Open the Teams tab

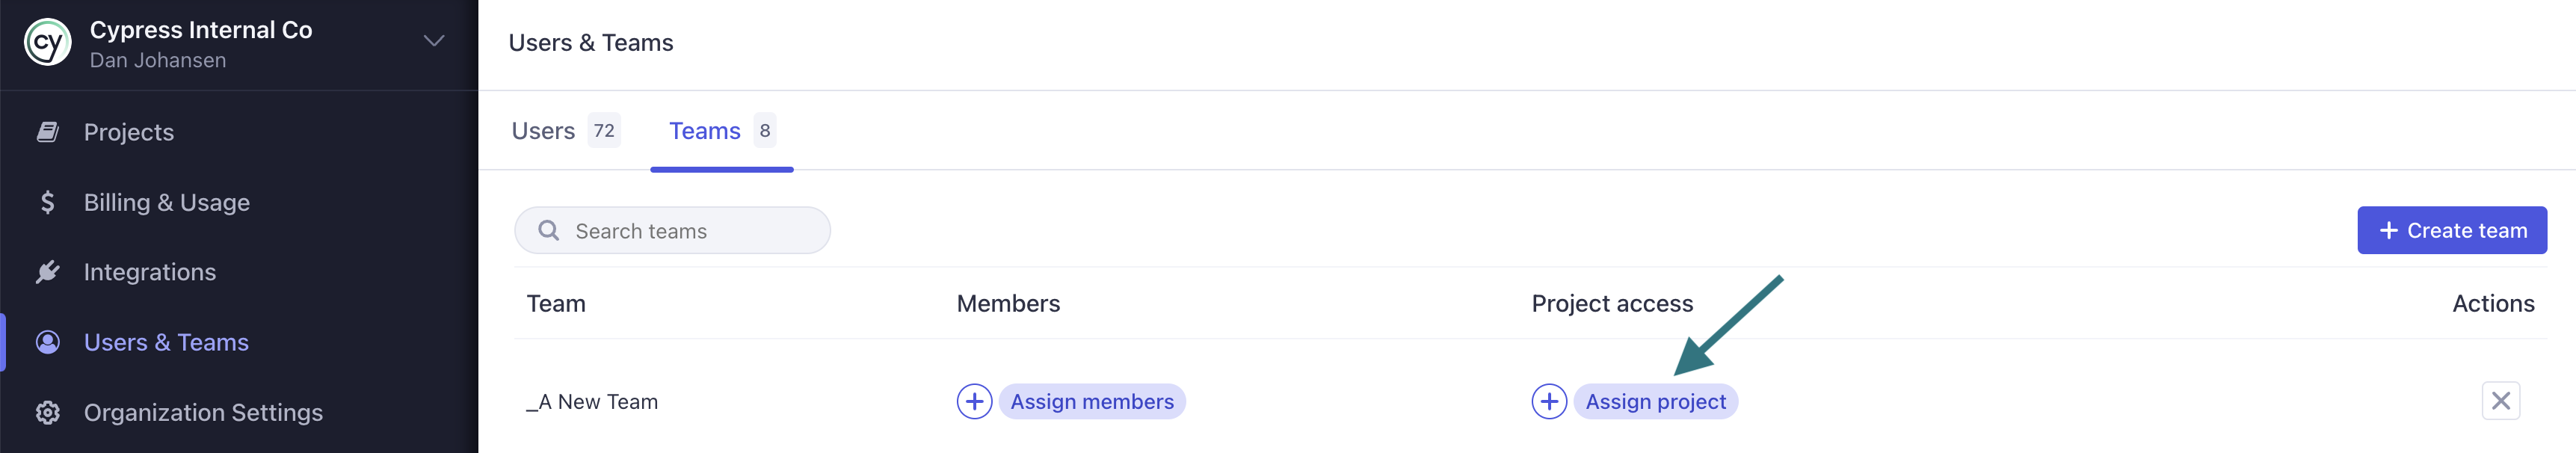tap(704, 130)
